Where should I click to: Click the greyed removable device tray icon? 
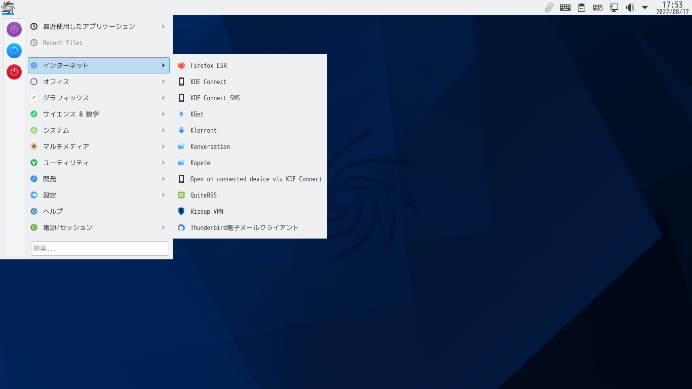pyautogui.click(x=549, y=7)
